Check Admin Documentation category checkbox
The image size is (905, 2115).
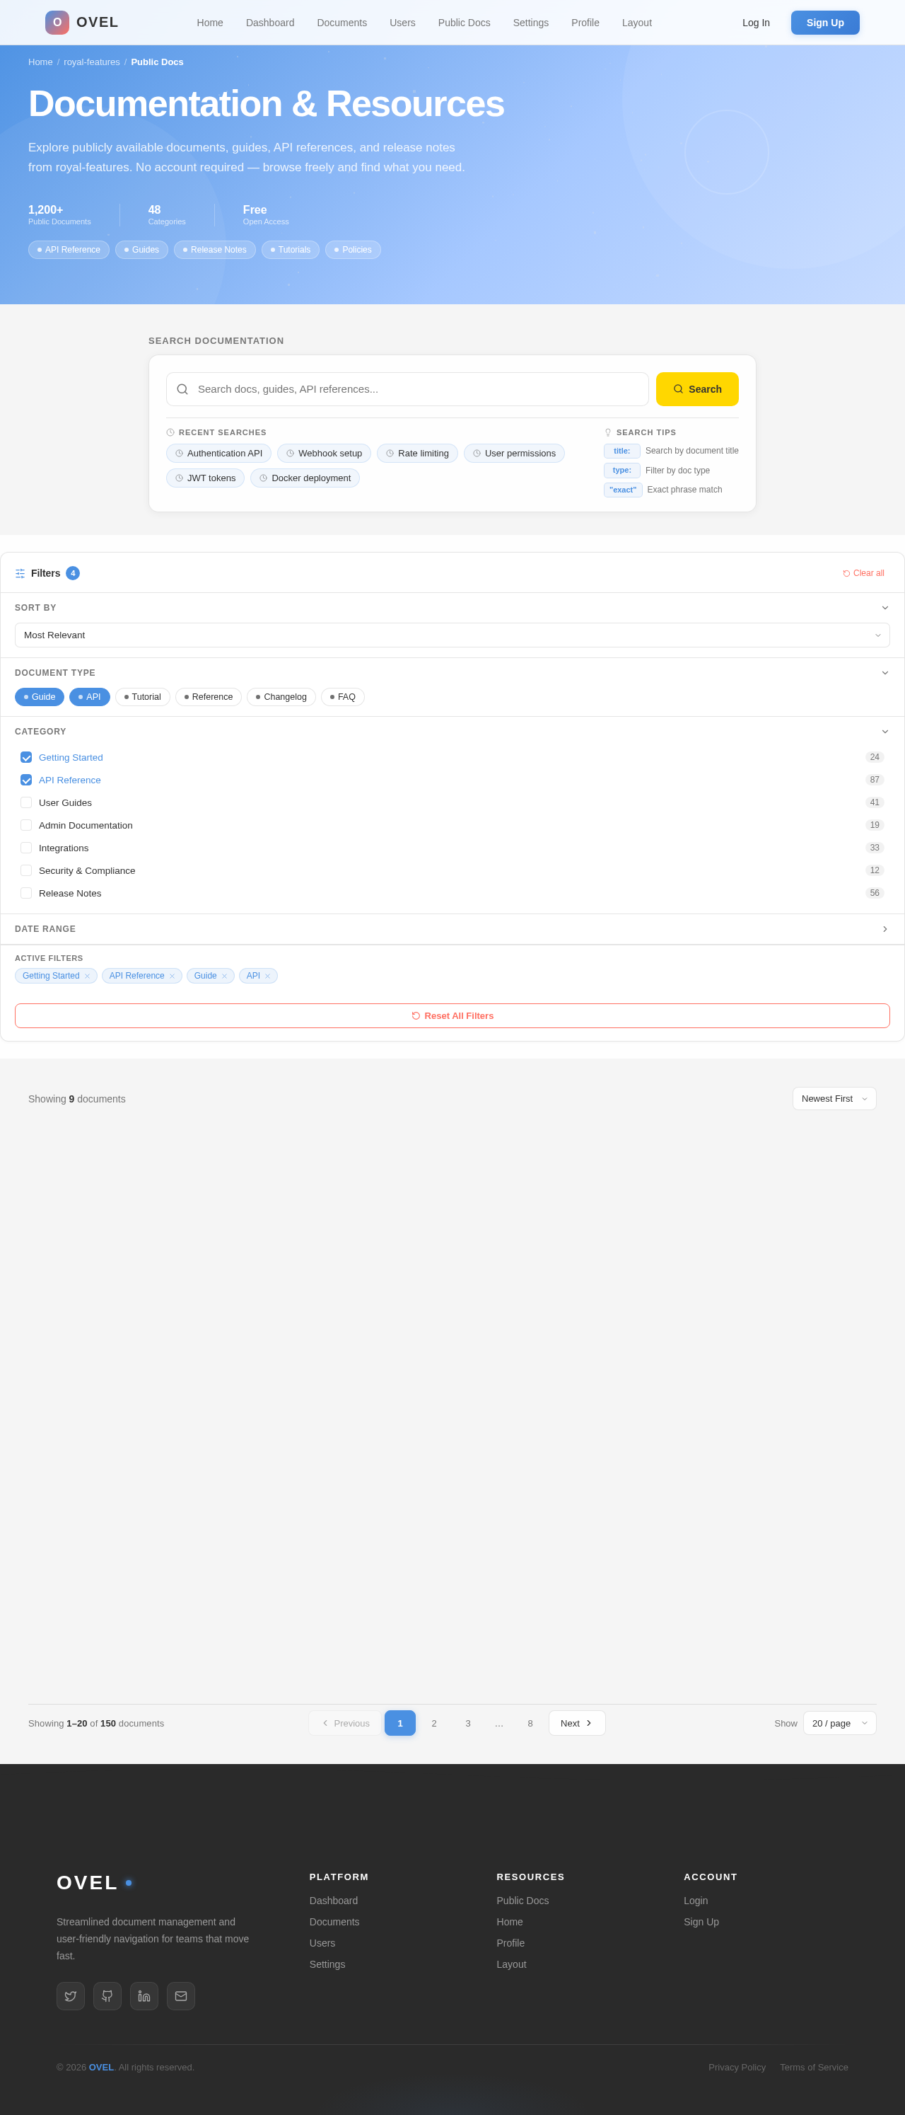click(26, 825)
